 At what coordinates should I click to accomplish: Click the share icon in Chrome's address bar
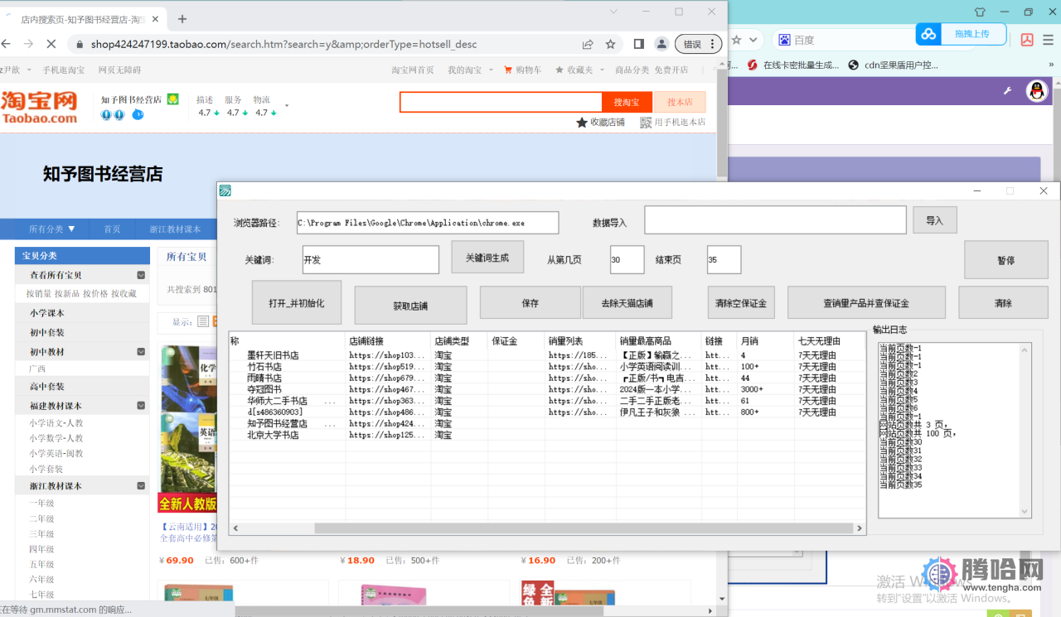(x=588, y=44)
